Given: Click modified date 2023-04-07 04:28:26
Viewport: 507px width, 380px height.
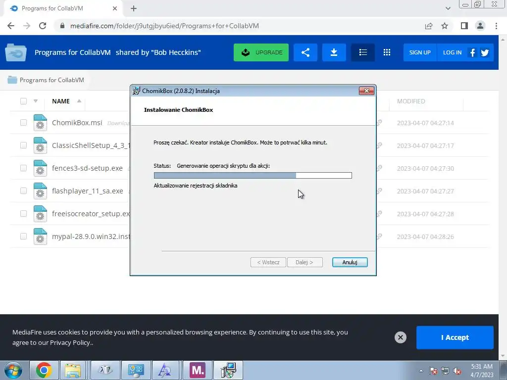Looking at the screenshot, I should (425, 237).
